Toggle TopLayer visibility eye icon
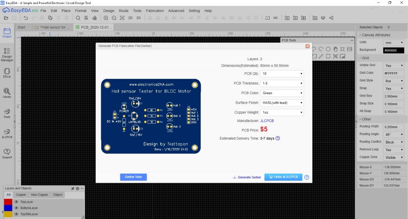Viewport: 408px width, 219px height. [x=16, y=202]
